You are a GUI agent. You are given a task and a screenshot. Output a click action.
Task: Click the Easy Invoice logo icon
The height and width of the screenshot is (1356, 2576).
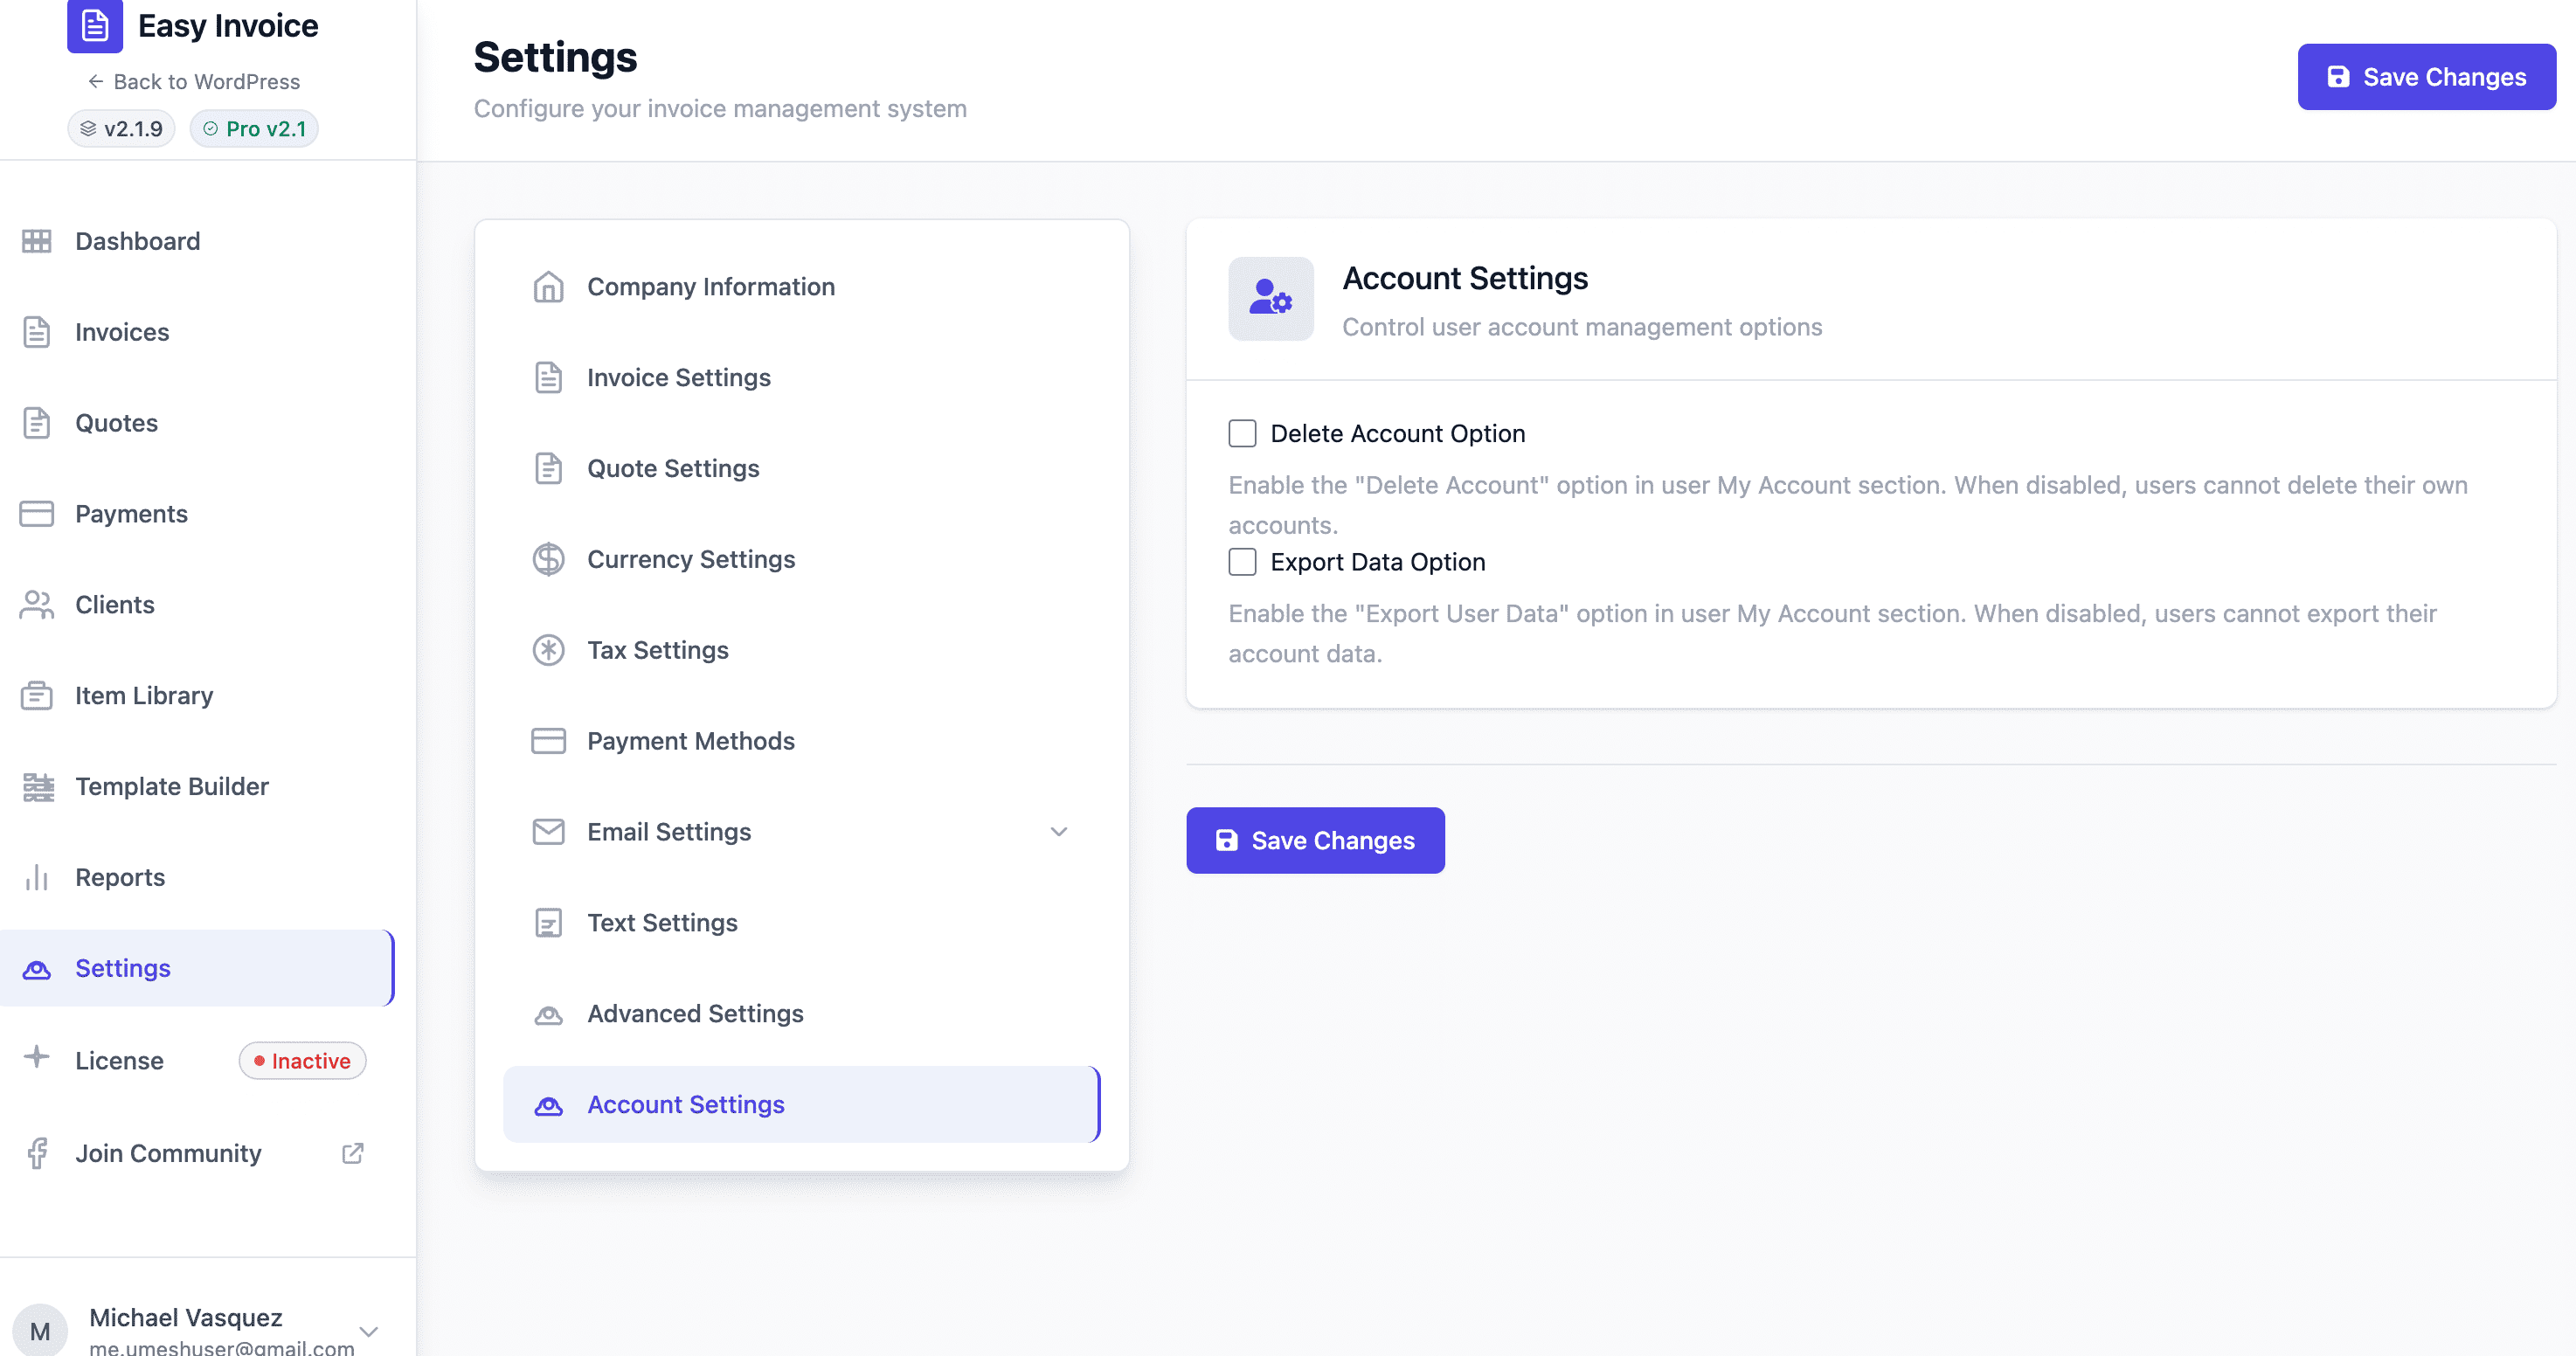tap(95, 25)
